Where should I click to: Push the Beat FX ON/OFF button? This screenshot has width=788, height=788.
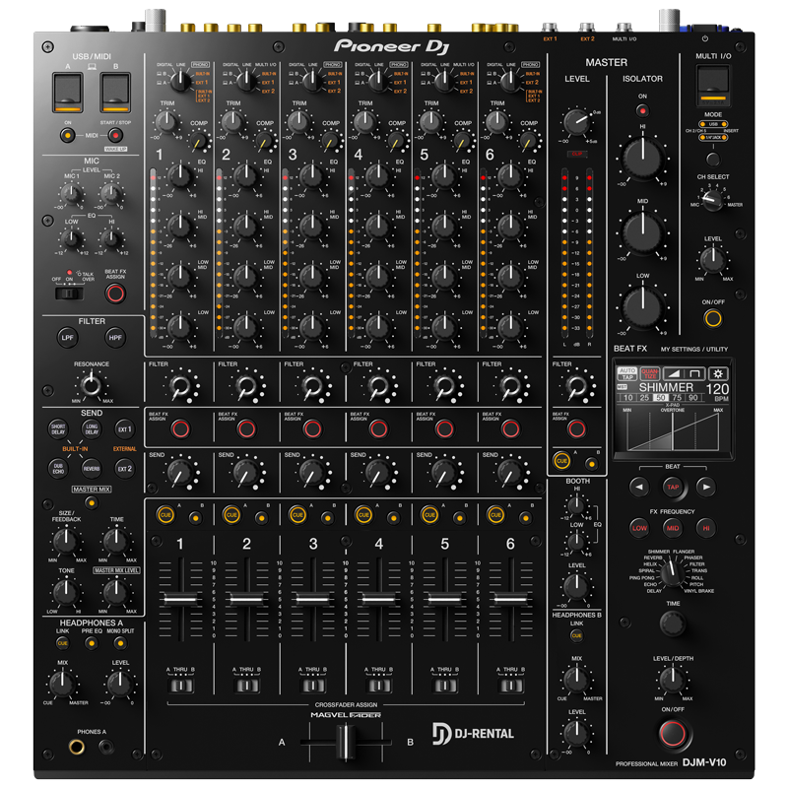[x=673, y=733]
